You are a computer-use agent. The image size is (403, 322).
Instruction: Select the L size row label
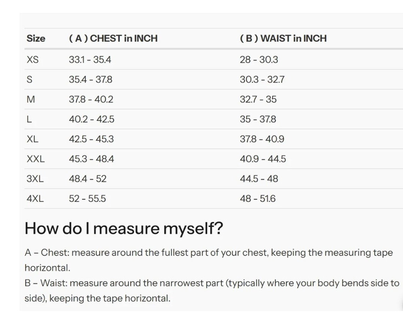[x=29, y=119]
